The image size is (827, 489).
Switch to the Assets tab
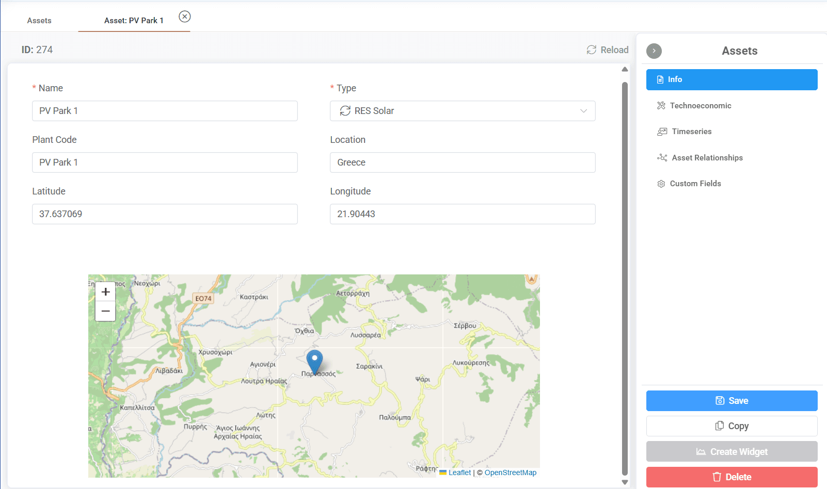(39, 21)
